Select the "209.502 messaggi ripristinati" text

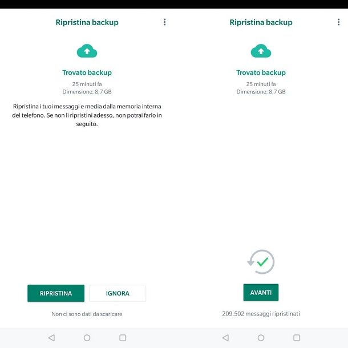(x=261, y=314)
